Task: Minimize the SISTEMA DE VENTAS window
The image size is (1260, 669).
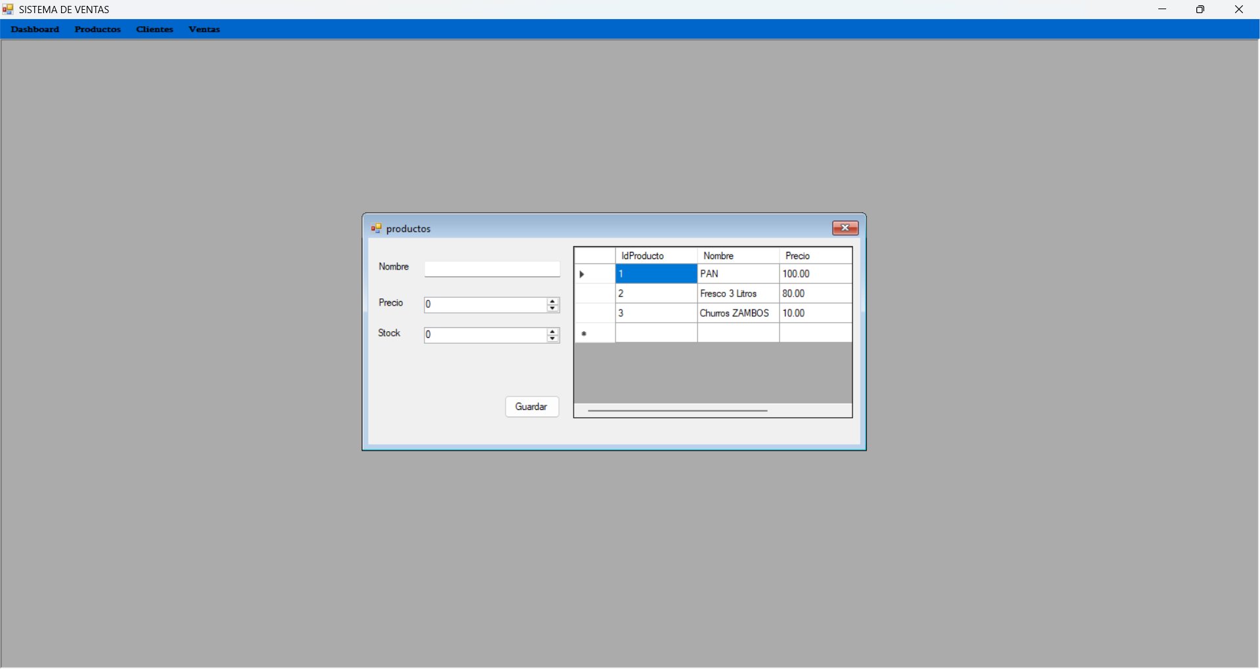Action: point(1163,9)
